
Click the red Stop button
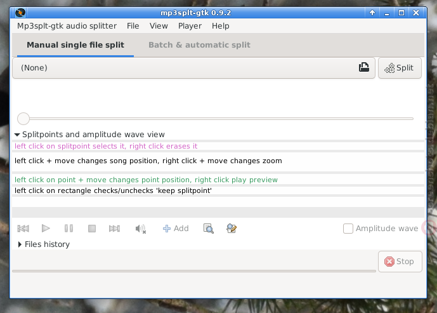tap(400, 262)
